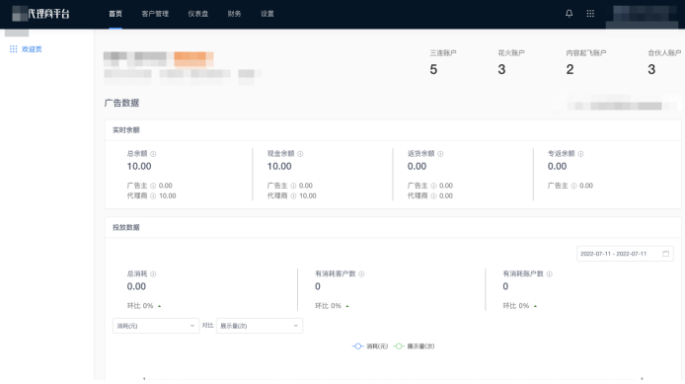Open the 展示量(次) comparison dropdown
Viewport: 685px width, 384px height.
pyautogui.click(x=260, y=326)
